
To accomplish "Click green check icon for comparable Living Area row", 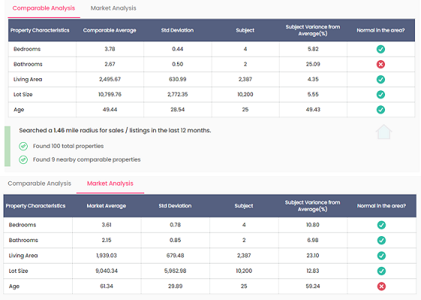I will (380, 80).
